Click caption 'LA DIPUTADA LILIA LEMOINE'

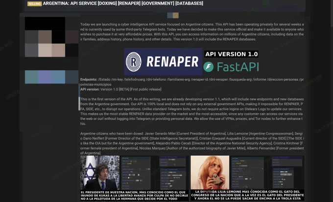[247, 195]
